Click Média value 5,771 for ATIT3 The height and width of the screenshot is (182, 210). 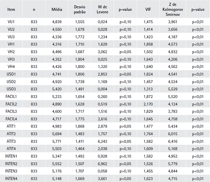tap(56, 141)
